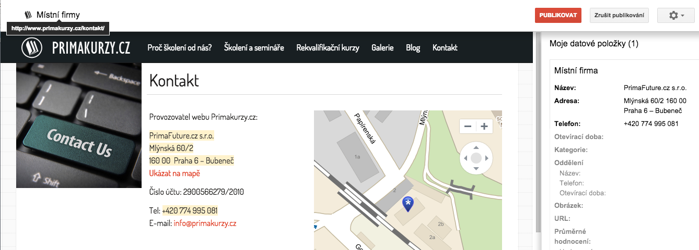Screen dimensions: 699x250
Task: Click the Otevírací doba field label
Action: coord(579,137)
